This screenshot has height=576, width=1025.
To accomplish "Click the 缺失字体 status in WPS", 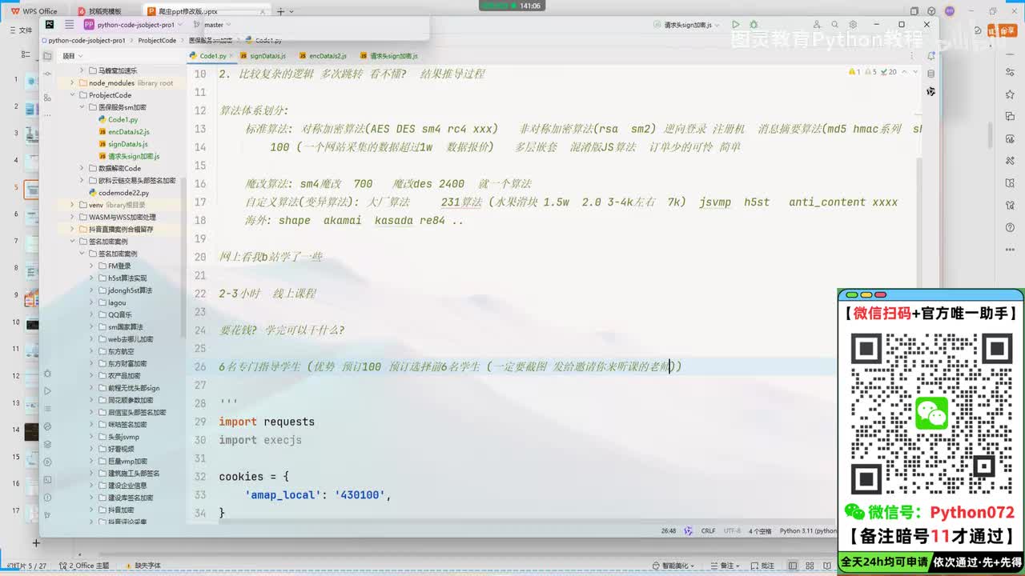I will click(142, 566).
